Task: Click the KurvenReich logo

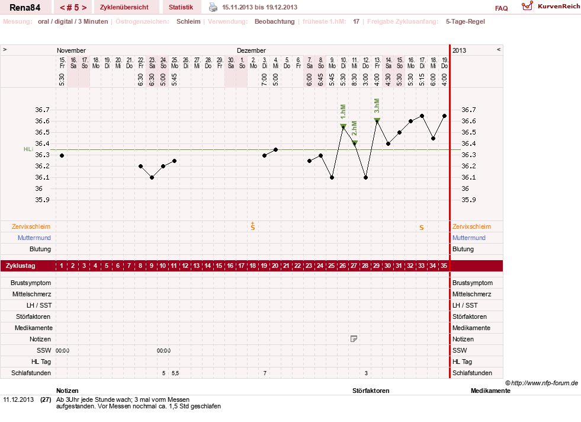Action: 550,7
